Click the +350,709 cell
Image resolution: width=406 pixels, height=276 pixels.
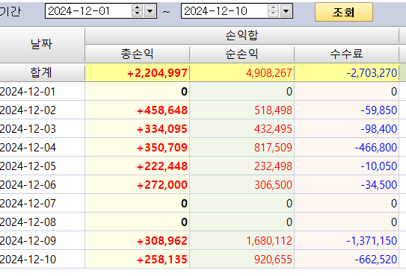click(x=138, y=147)
